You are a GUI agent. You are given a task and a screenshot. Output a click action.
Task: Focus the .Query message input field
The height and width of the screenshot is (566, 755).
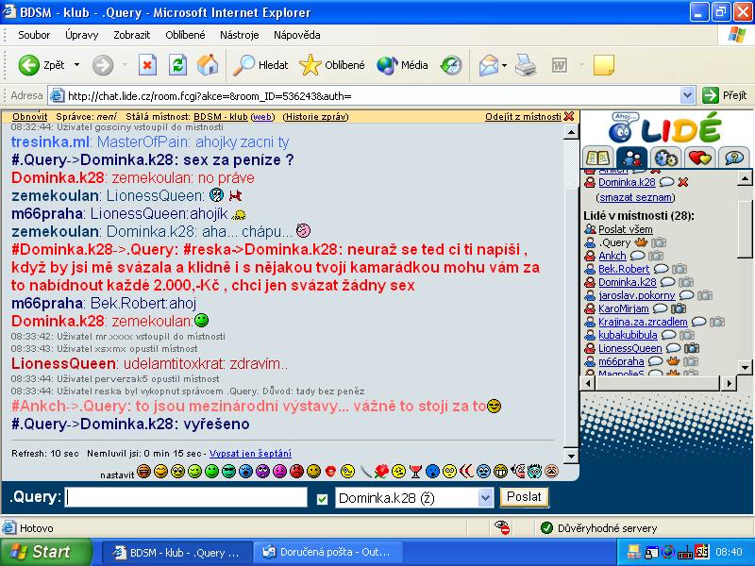click(x=186, y=497)
